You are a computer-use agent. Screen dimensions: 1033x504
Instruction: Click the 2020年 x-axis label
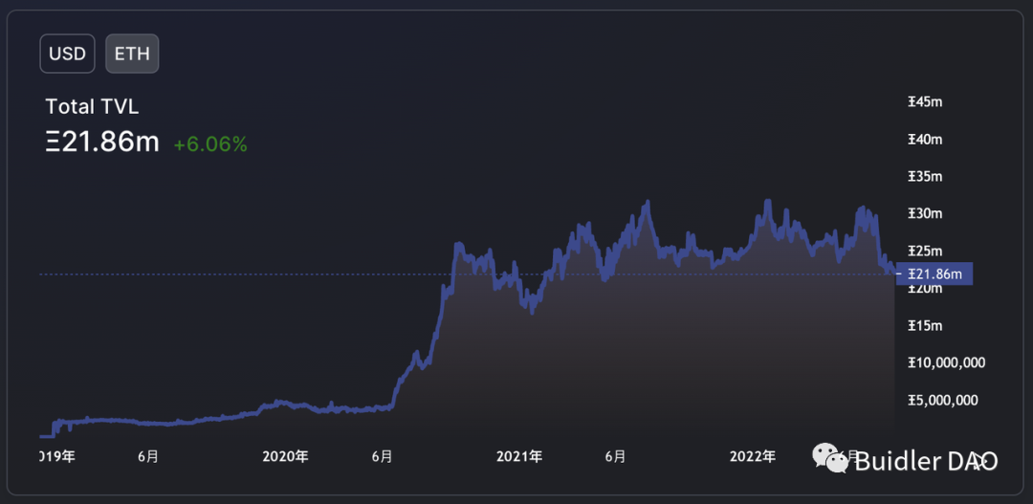tap(285, 456)
